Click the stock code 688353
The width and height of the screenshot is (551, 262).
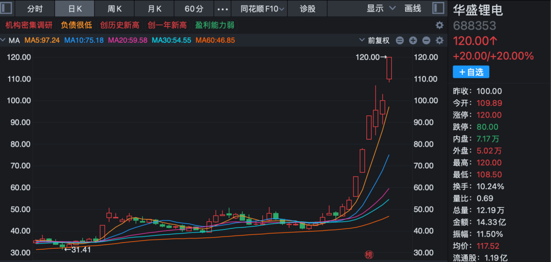point(474,26)
